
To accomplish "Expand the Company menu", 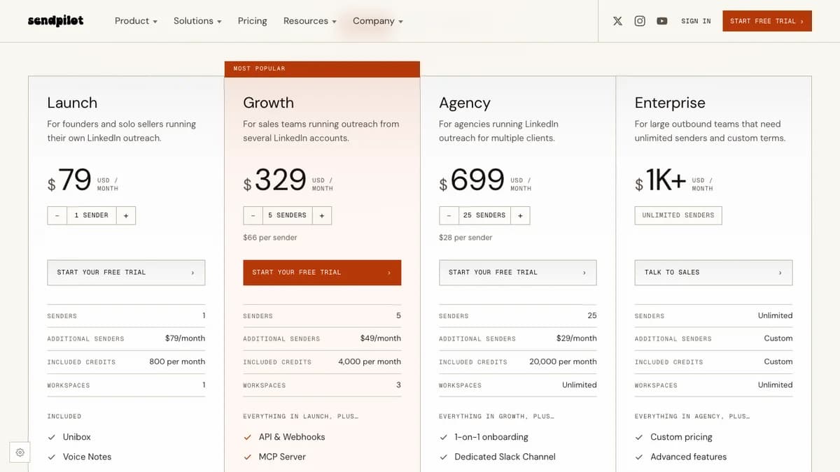I will pyautogui.click(x=378, y=21).
